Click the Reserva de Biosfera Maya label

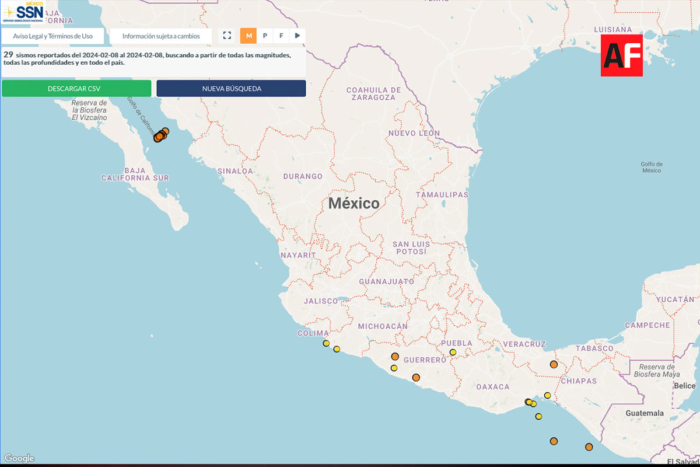[657, 370]
